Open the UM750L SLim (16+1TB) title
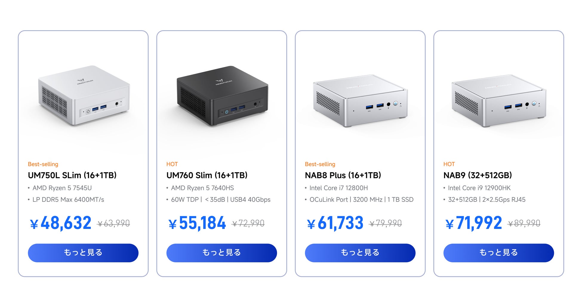The height and width of the screenshot is (291, 582). click(72, 175)
